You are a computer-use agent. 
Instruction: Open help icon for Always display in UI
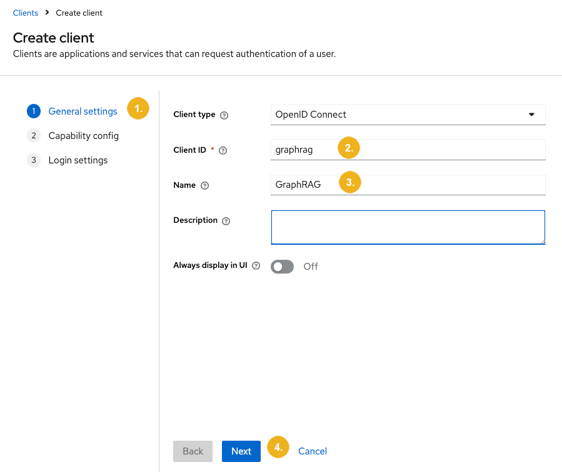coord(256,265)
